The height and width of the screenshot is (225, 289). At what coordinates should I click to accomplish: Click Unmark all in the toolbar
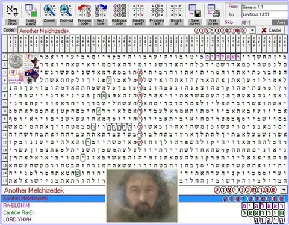coord(176,14)
